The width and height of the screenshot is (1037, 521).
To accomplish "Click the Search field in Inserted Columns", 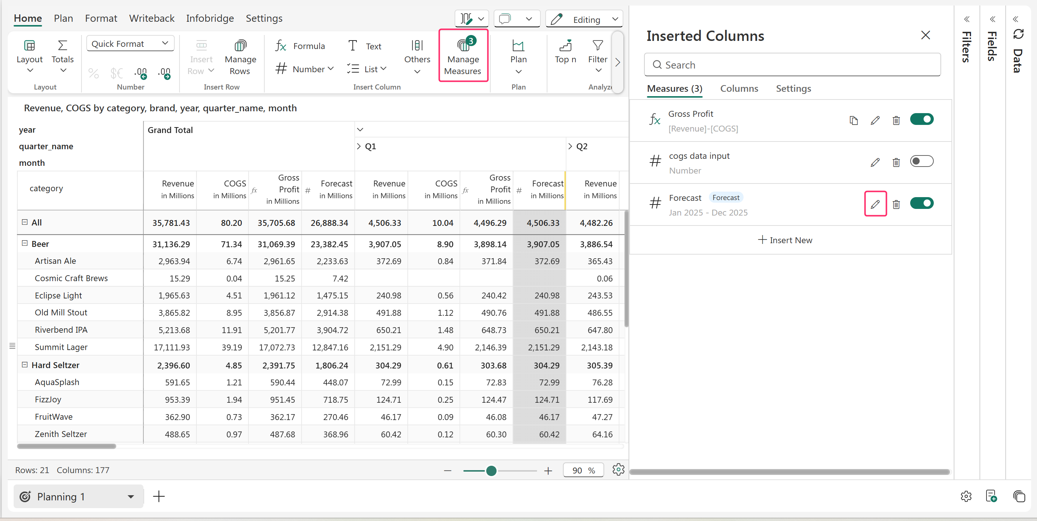I will pyautogui.click(x=792, y=65).
